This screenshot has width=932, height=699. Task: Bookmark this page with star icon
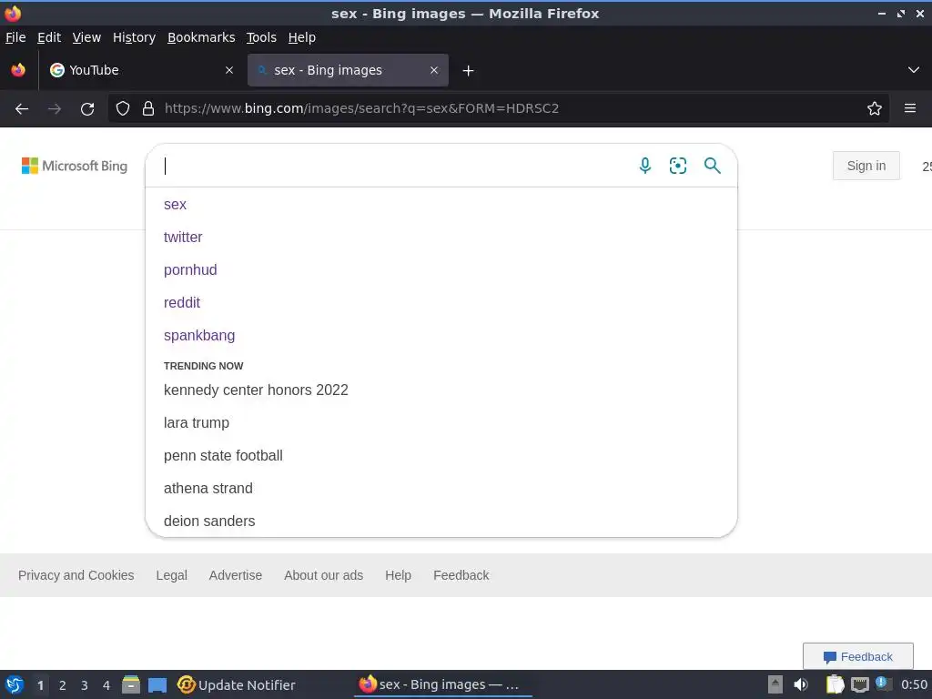[875, 108]
